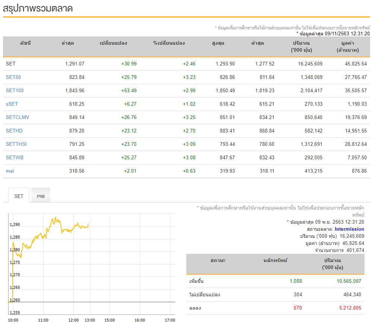Click the 13:00 label on chart axis

(x=90, y=320)
